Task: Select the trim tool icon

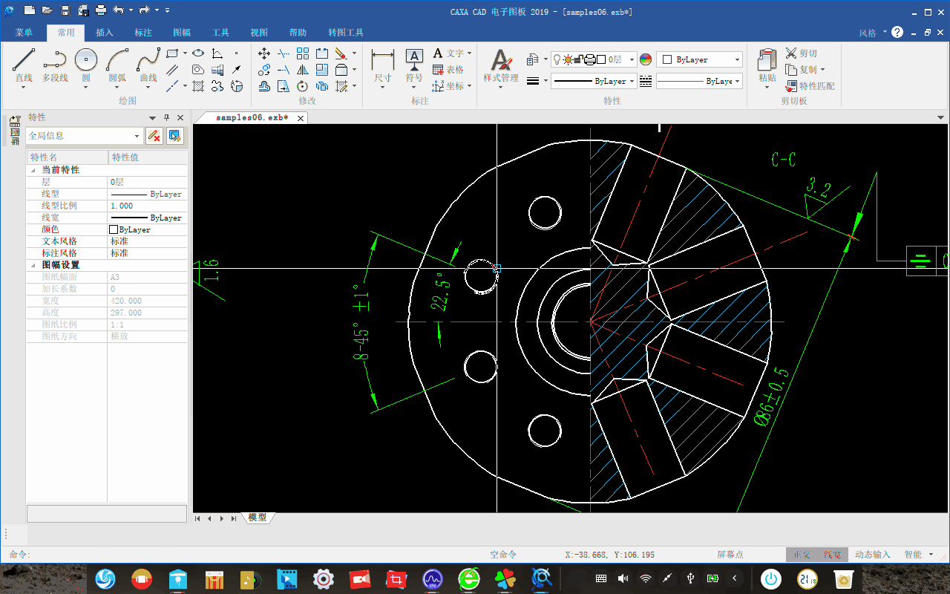Action: click(x=284, y=53)
